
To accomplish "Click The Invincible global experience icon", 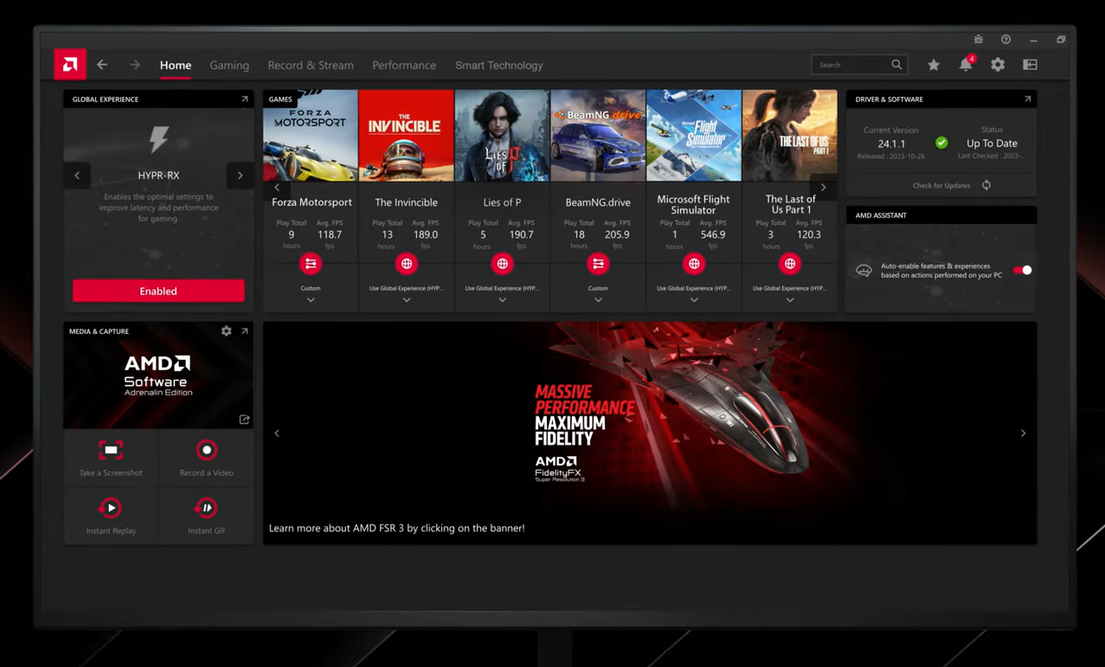I will tap(406, 264).
